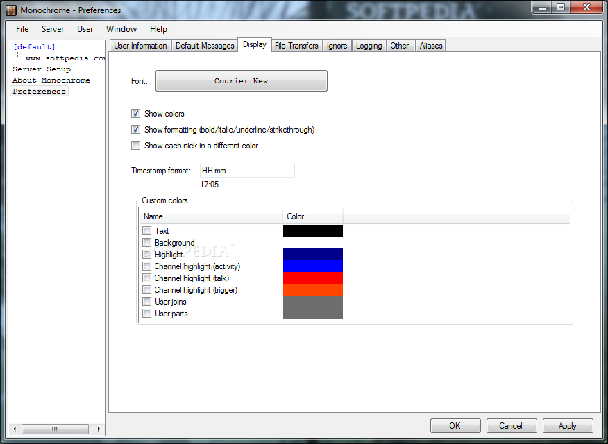Select the www.softpedia.com server entry
The width and height of the screenshot is (608, 444).
click(65, 58)
